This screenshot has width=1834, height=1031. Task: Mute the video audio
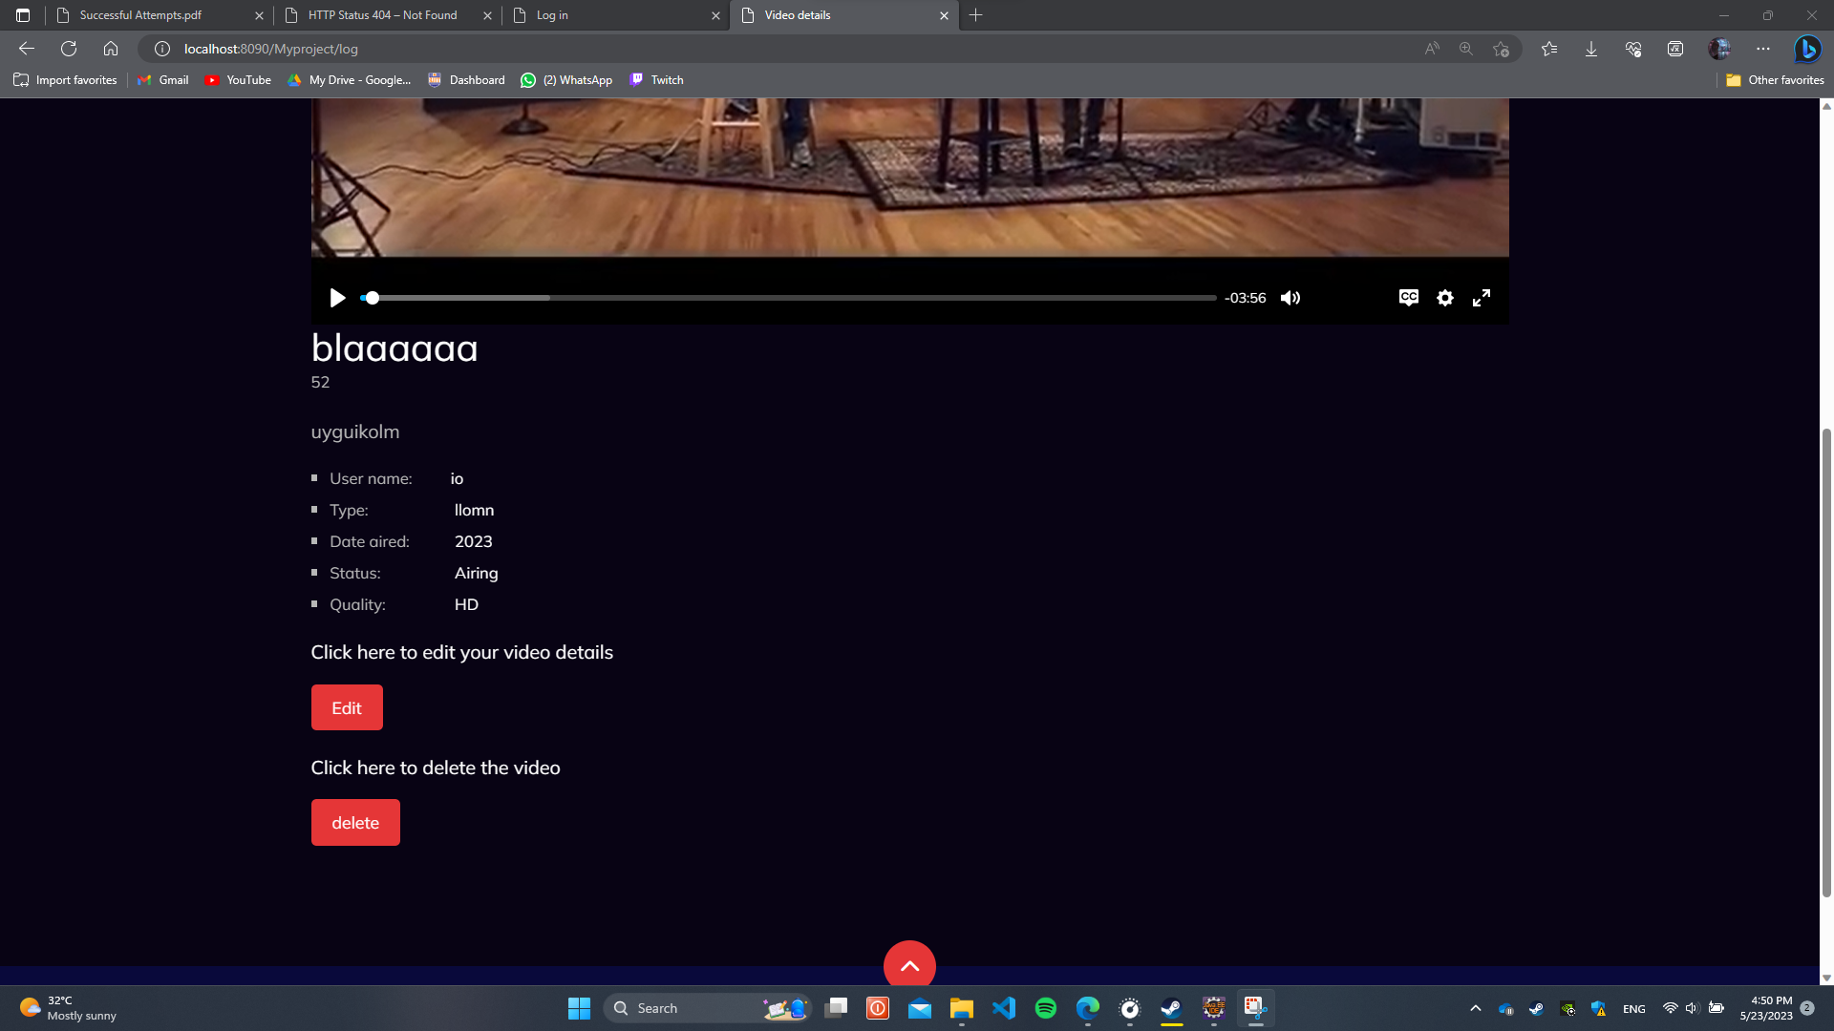(x=1290, y=298)
